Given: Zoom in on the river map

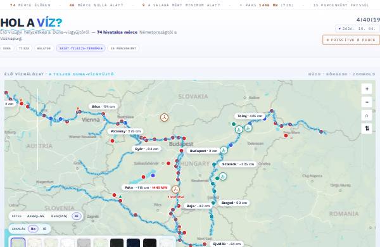Looking at the screenshot, I should [367, 89].
